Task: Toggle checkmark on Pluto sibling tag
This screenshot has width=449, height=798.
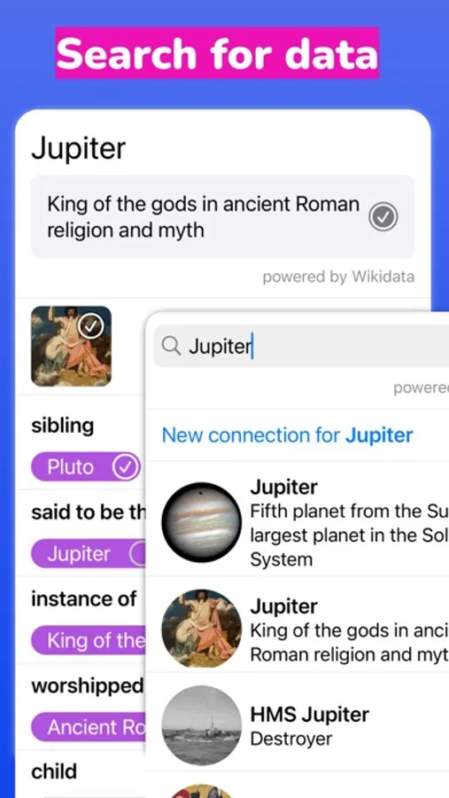Action: [126, 466]
